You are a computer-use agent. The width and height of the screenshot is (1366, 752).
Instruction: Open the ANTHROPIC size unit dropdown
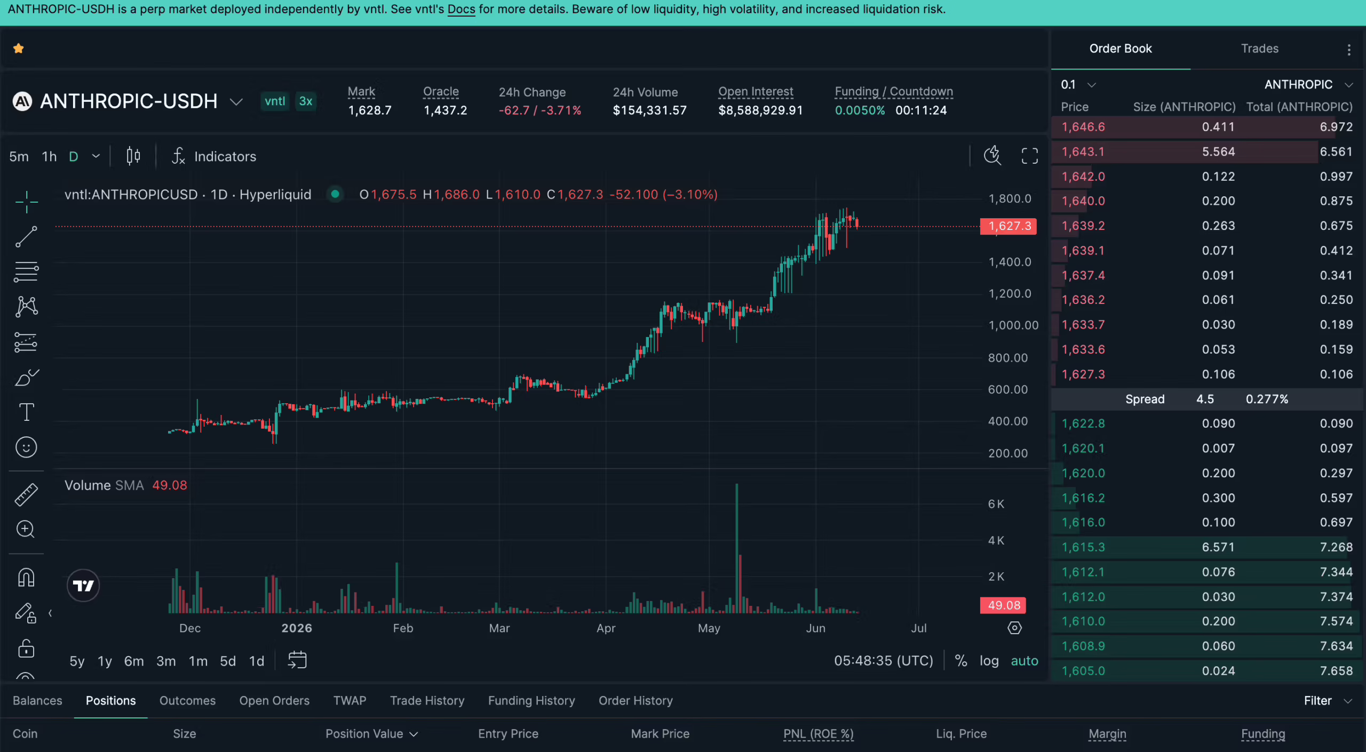1308,84
